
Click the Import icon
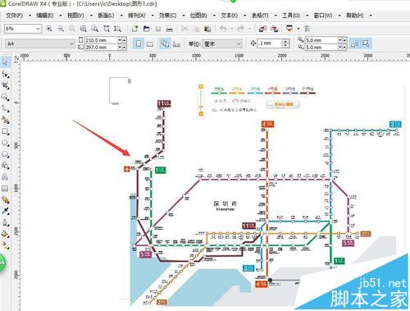262,29
